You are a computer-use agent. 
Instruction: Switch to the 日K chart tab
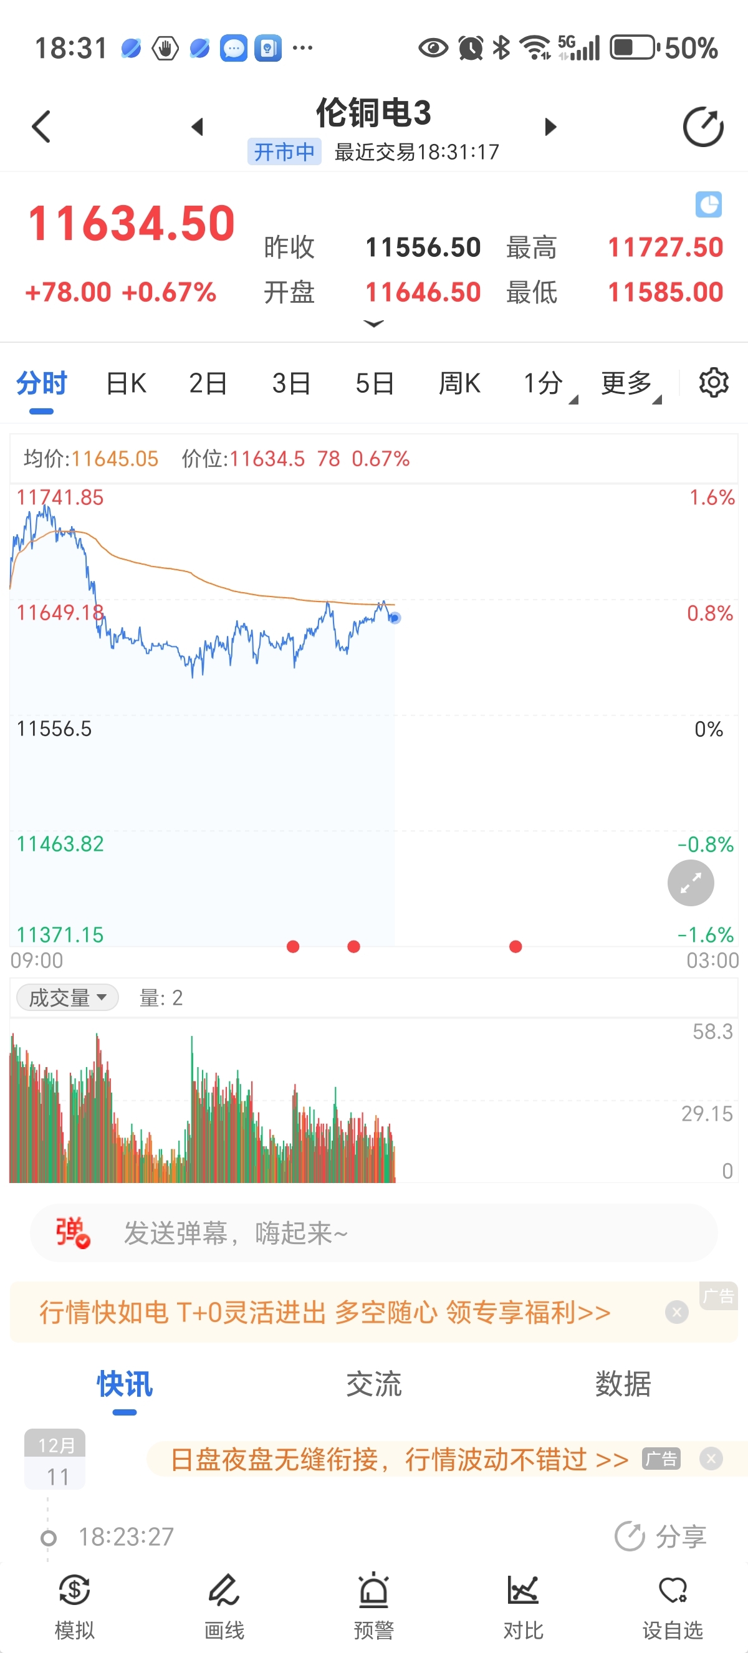(x=126, y=384)
